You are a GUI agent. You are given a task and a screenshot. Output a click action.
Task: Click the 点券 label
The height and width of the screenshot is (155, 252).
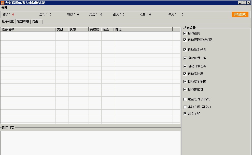pos(144,14)
